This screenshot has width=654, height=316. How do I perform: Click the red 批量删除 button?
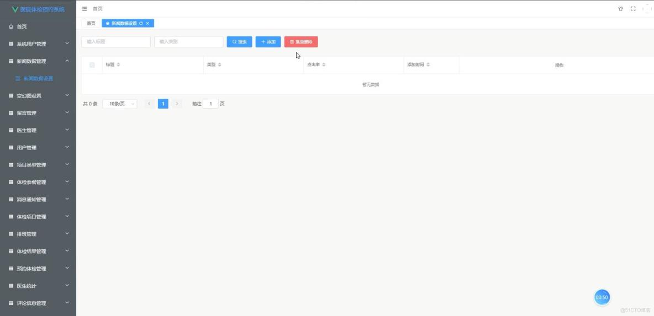point(301,41)
